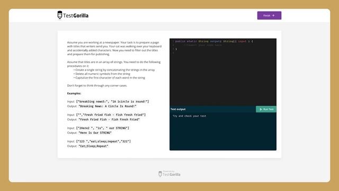Screen dimensions: 339x191
Task: Click the TestGorilla wordmark in the header
Action: [76, 15]
